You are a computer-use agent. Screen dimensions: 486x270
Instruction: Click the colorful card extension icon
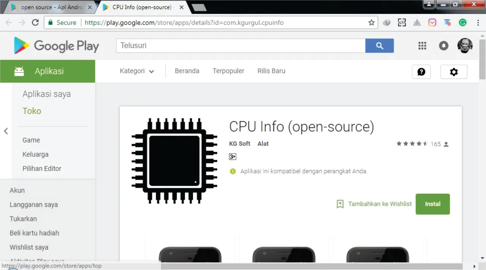point(447,23)
